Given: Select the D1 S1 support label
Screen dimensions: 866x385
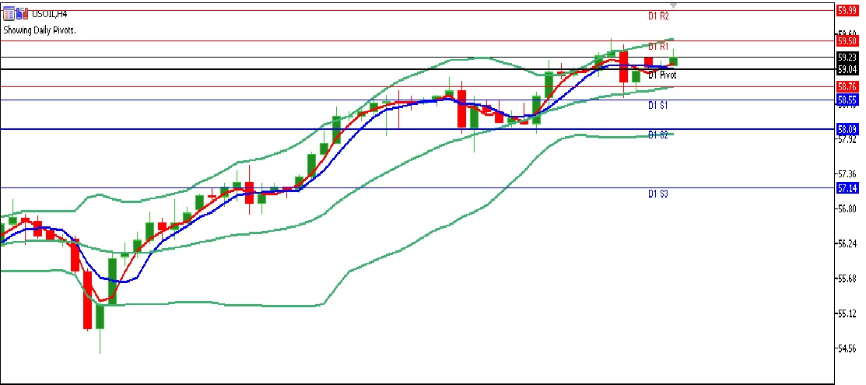Looking at the screenshot, I should pos(658,104).
